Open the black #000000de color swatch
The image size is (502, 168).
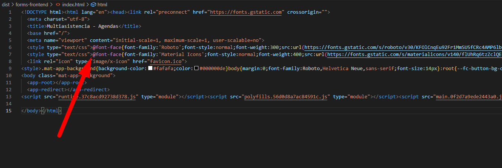point(197,69)
